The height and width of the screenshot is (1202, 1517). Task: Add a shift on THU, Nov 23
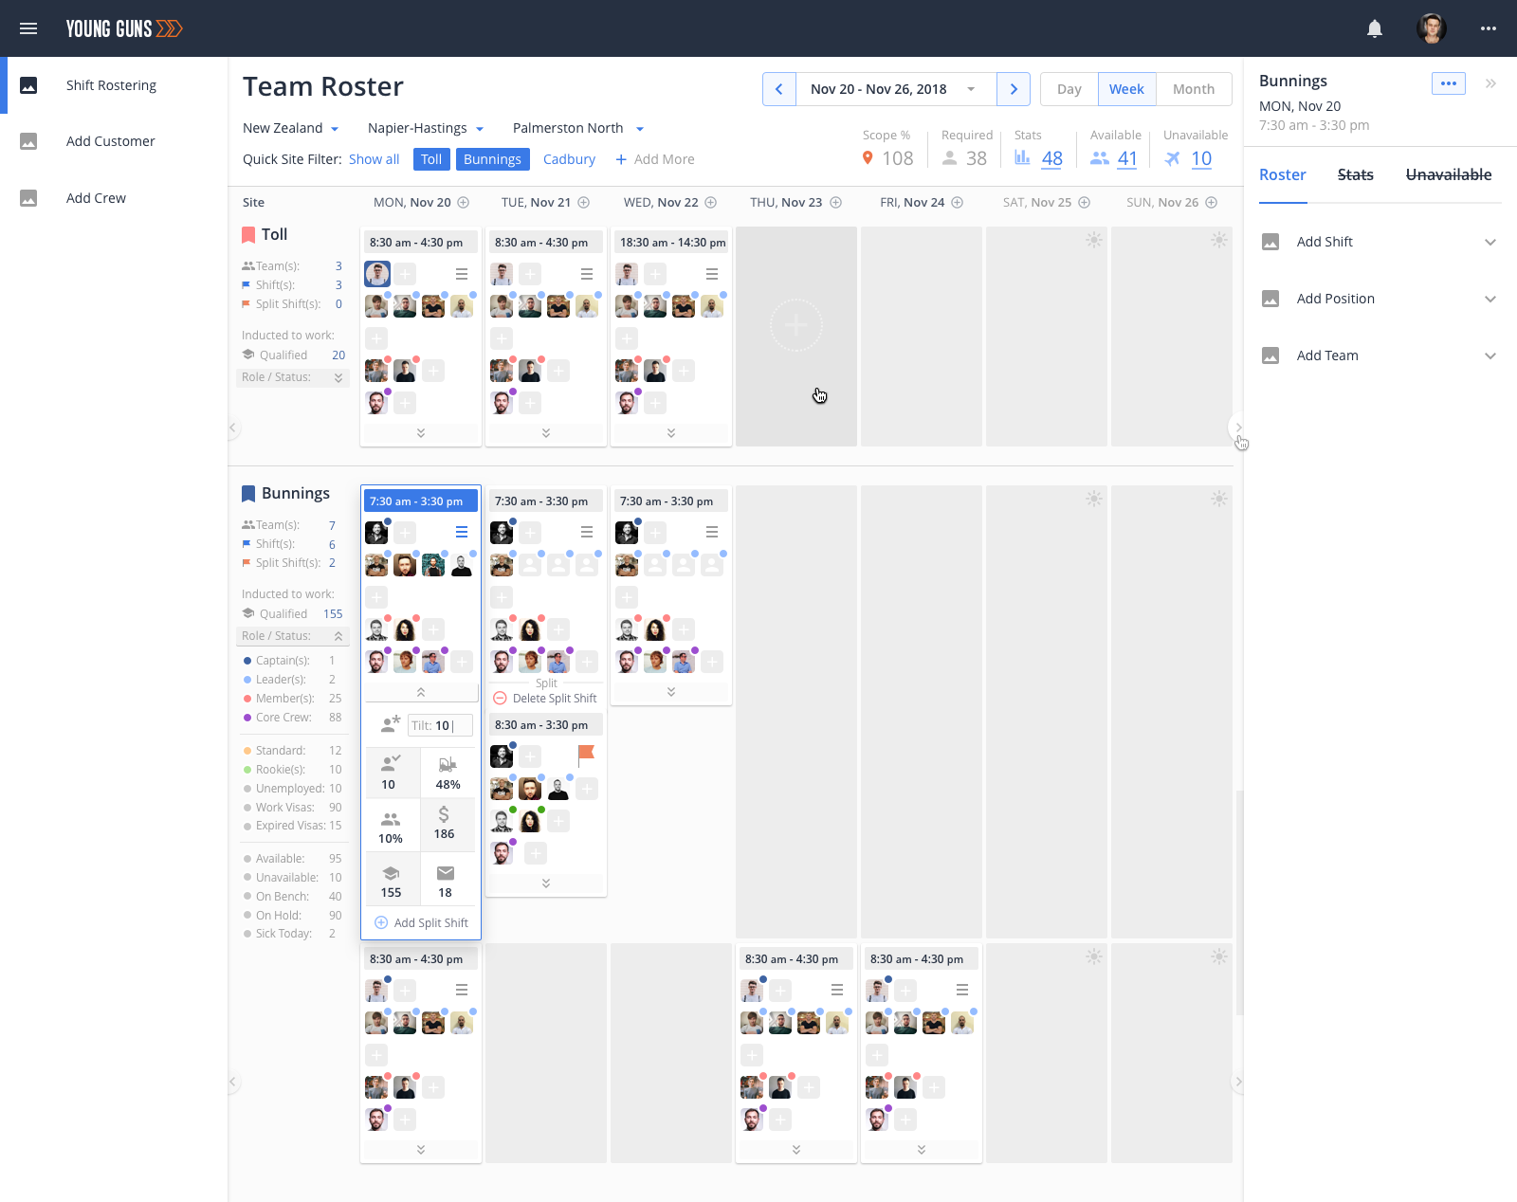[x=836, y=203]
